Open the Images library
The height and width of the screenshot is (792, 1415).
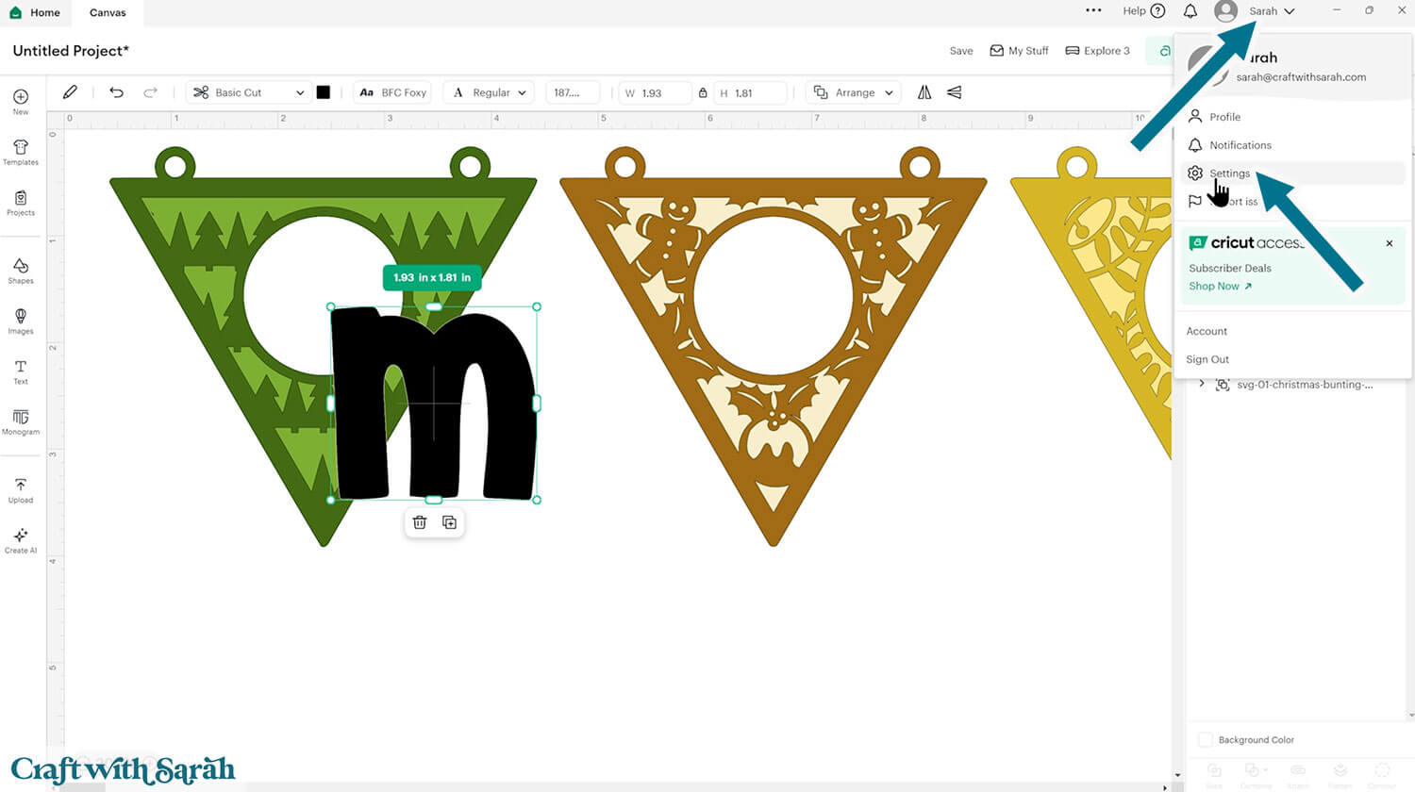coord(20,320)
